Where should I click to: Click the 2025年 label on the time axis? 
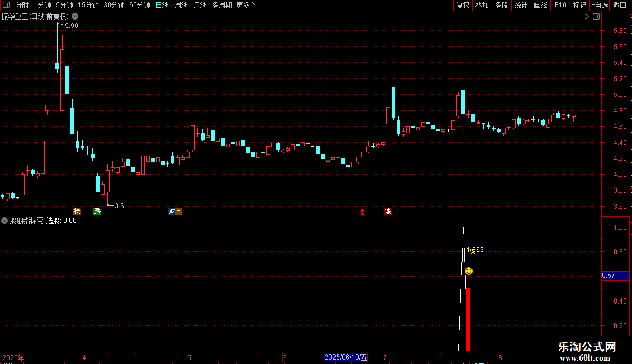13,358
